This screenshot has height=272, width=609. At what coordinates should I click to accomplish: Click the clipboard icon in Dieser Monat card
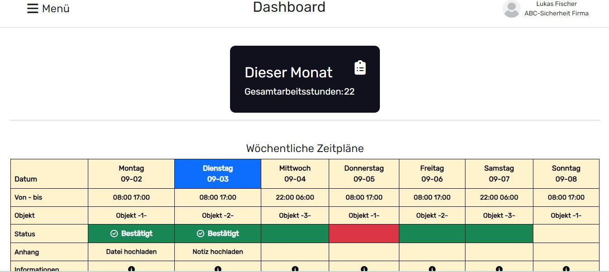point(360,68)
